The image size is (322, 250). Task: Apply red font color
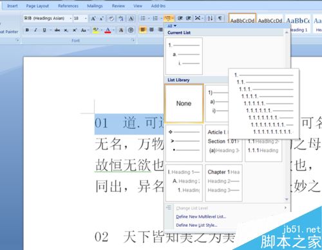(108, 30)
